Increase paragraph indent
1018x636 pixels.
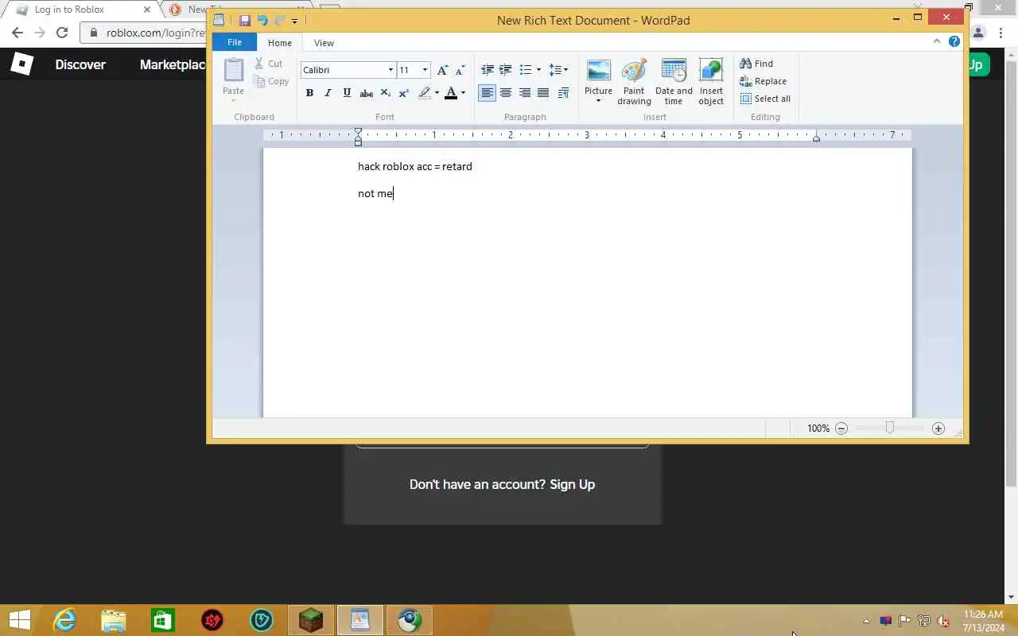click(506, 70)
